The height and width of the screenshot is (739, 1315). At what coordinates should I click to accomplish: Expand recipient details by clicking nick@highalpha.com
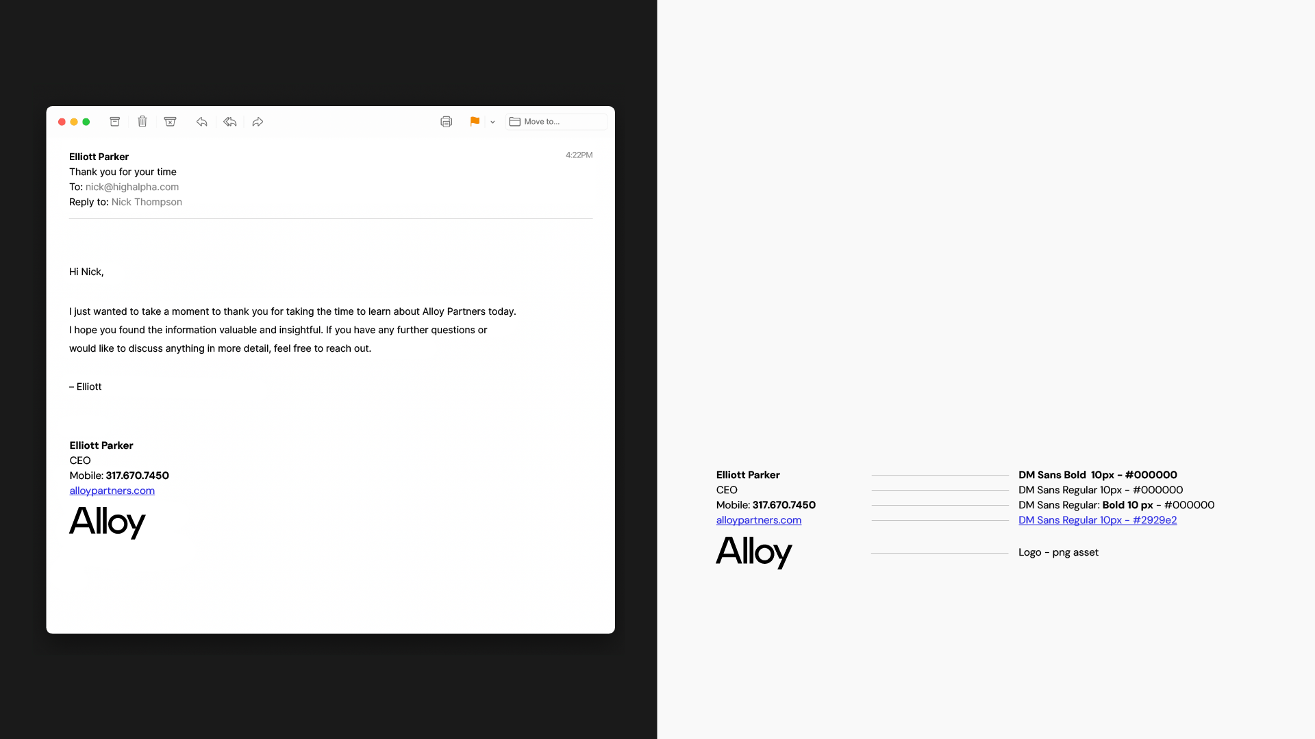[132, 187]
